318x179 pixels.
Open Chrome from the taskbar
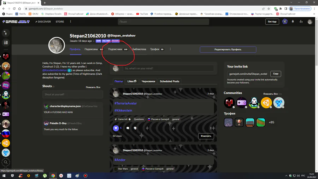(53, 176)
